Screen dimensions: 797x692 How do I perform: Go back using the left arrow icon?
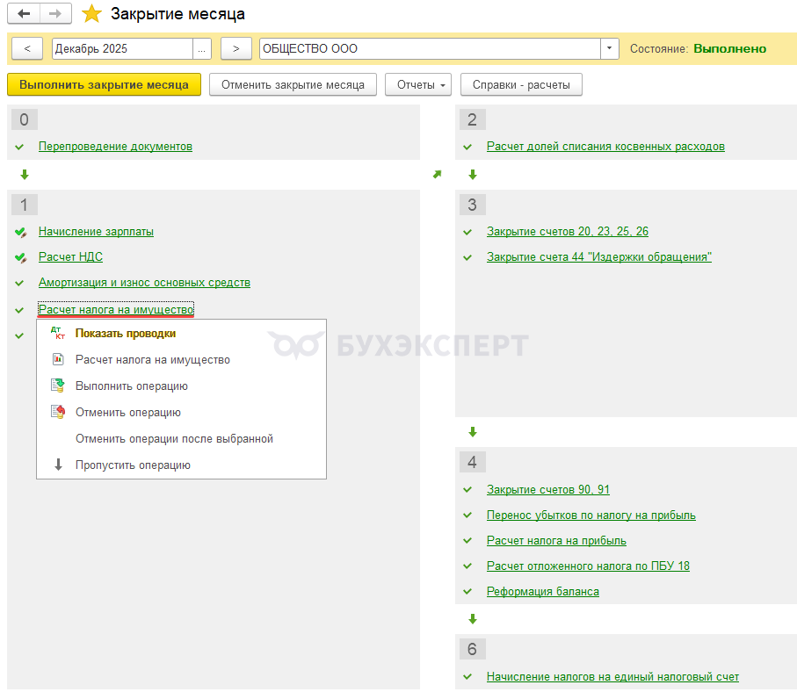click(24, 14)
